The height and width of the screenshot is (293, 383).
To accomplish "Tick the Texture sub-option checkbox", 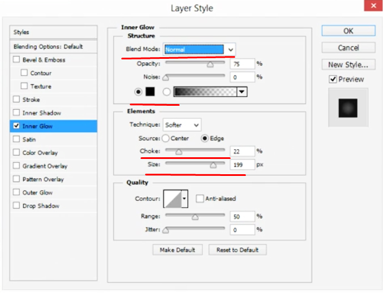I will 24,86.
